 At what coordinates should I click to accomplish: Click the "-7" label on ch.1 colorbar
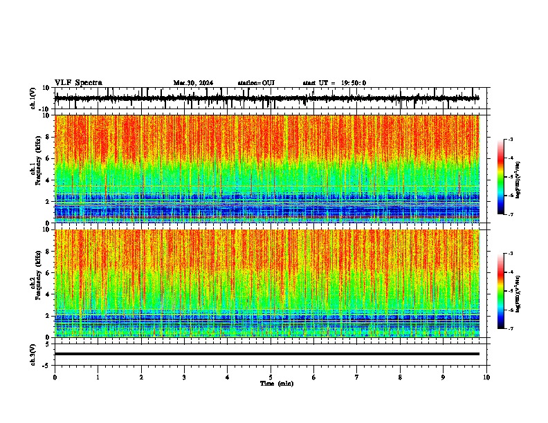[x=510, y=214]
